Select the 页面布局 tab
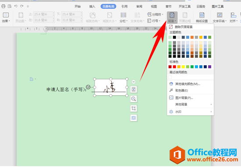The width and height of the screenshot is (241, 167). click(108, 7)
